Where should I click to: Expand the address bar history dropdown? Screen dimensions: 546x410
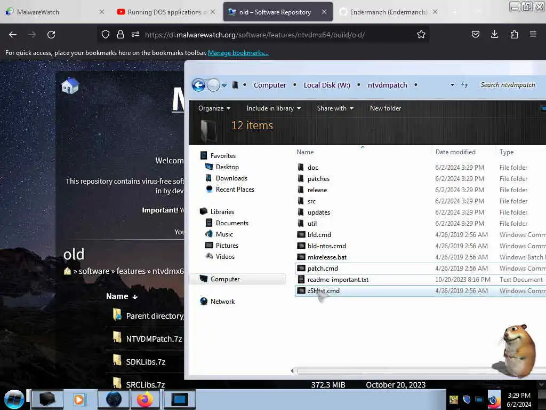click(x=452, y=85)
